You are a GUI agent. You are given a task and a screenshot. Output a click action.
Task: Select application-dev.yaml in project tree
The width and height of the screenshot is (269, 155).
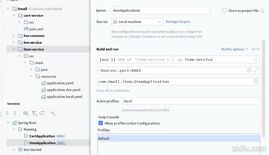(63, 90)
